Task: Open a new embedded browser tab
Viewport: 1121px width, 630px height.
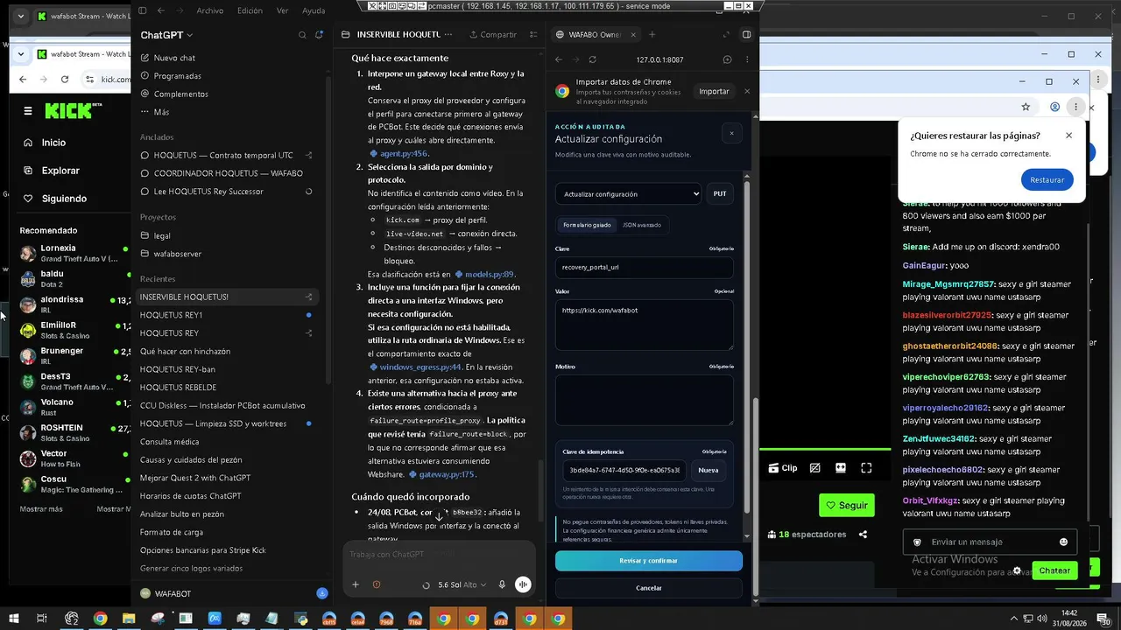Action: [652, 35]
